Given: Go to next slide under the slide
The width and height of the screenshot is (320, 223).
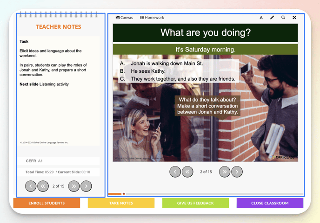Looking at the screenshot, I should pos(237,172).
